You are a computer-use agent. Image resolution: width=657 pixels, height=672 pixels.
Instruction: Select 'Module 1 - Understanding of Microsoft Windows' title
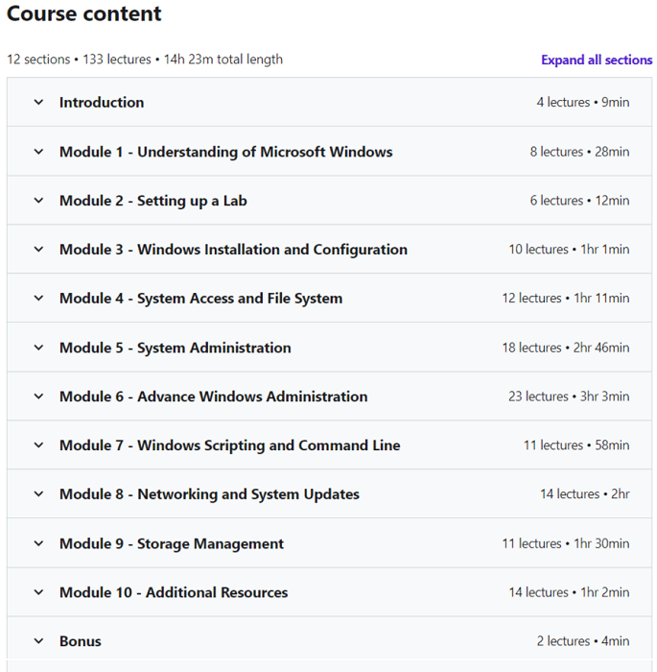225,152
